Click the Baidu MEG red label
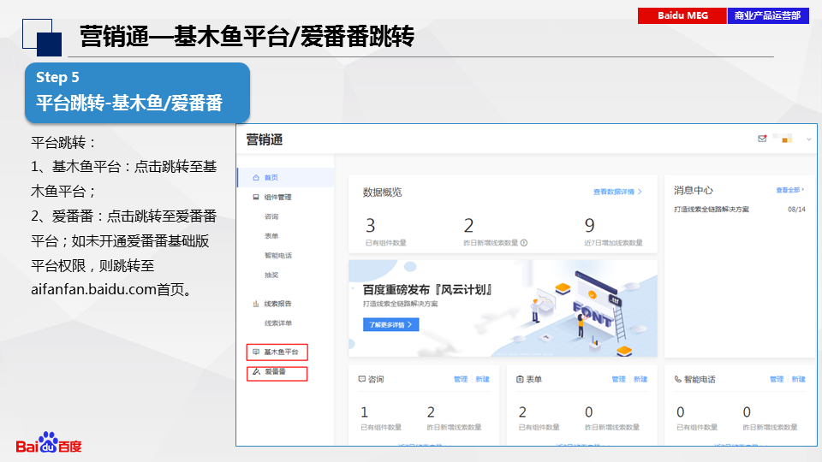This screenshot has height=462, width=822. click(682, 15)
